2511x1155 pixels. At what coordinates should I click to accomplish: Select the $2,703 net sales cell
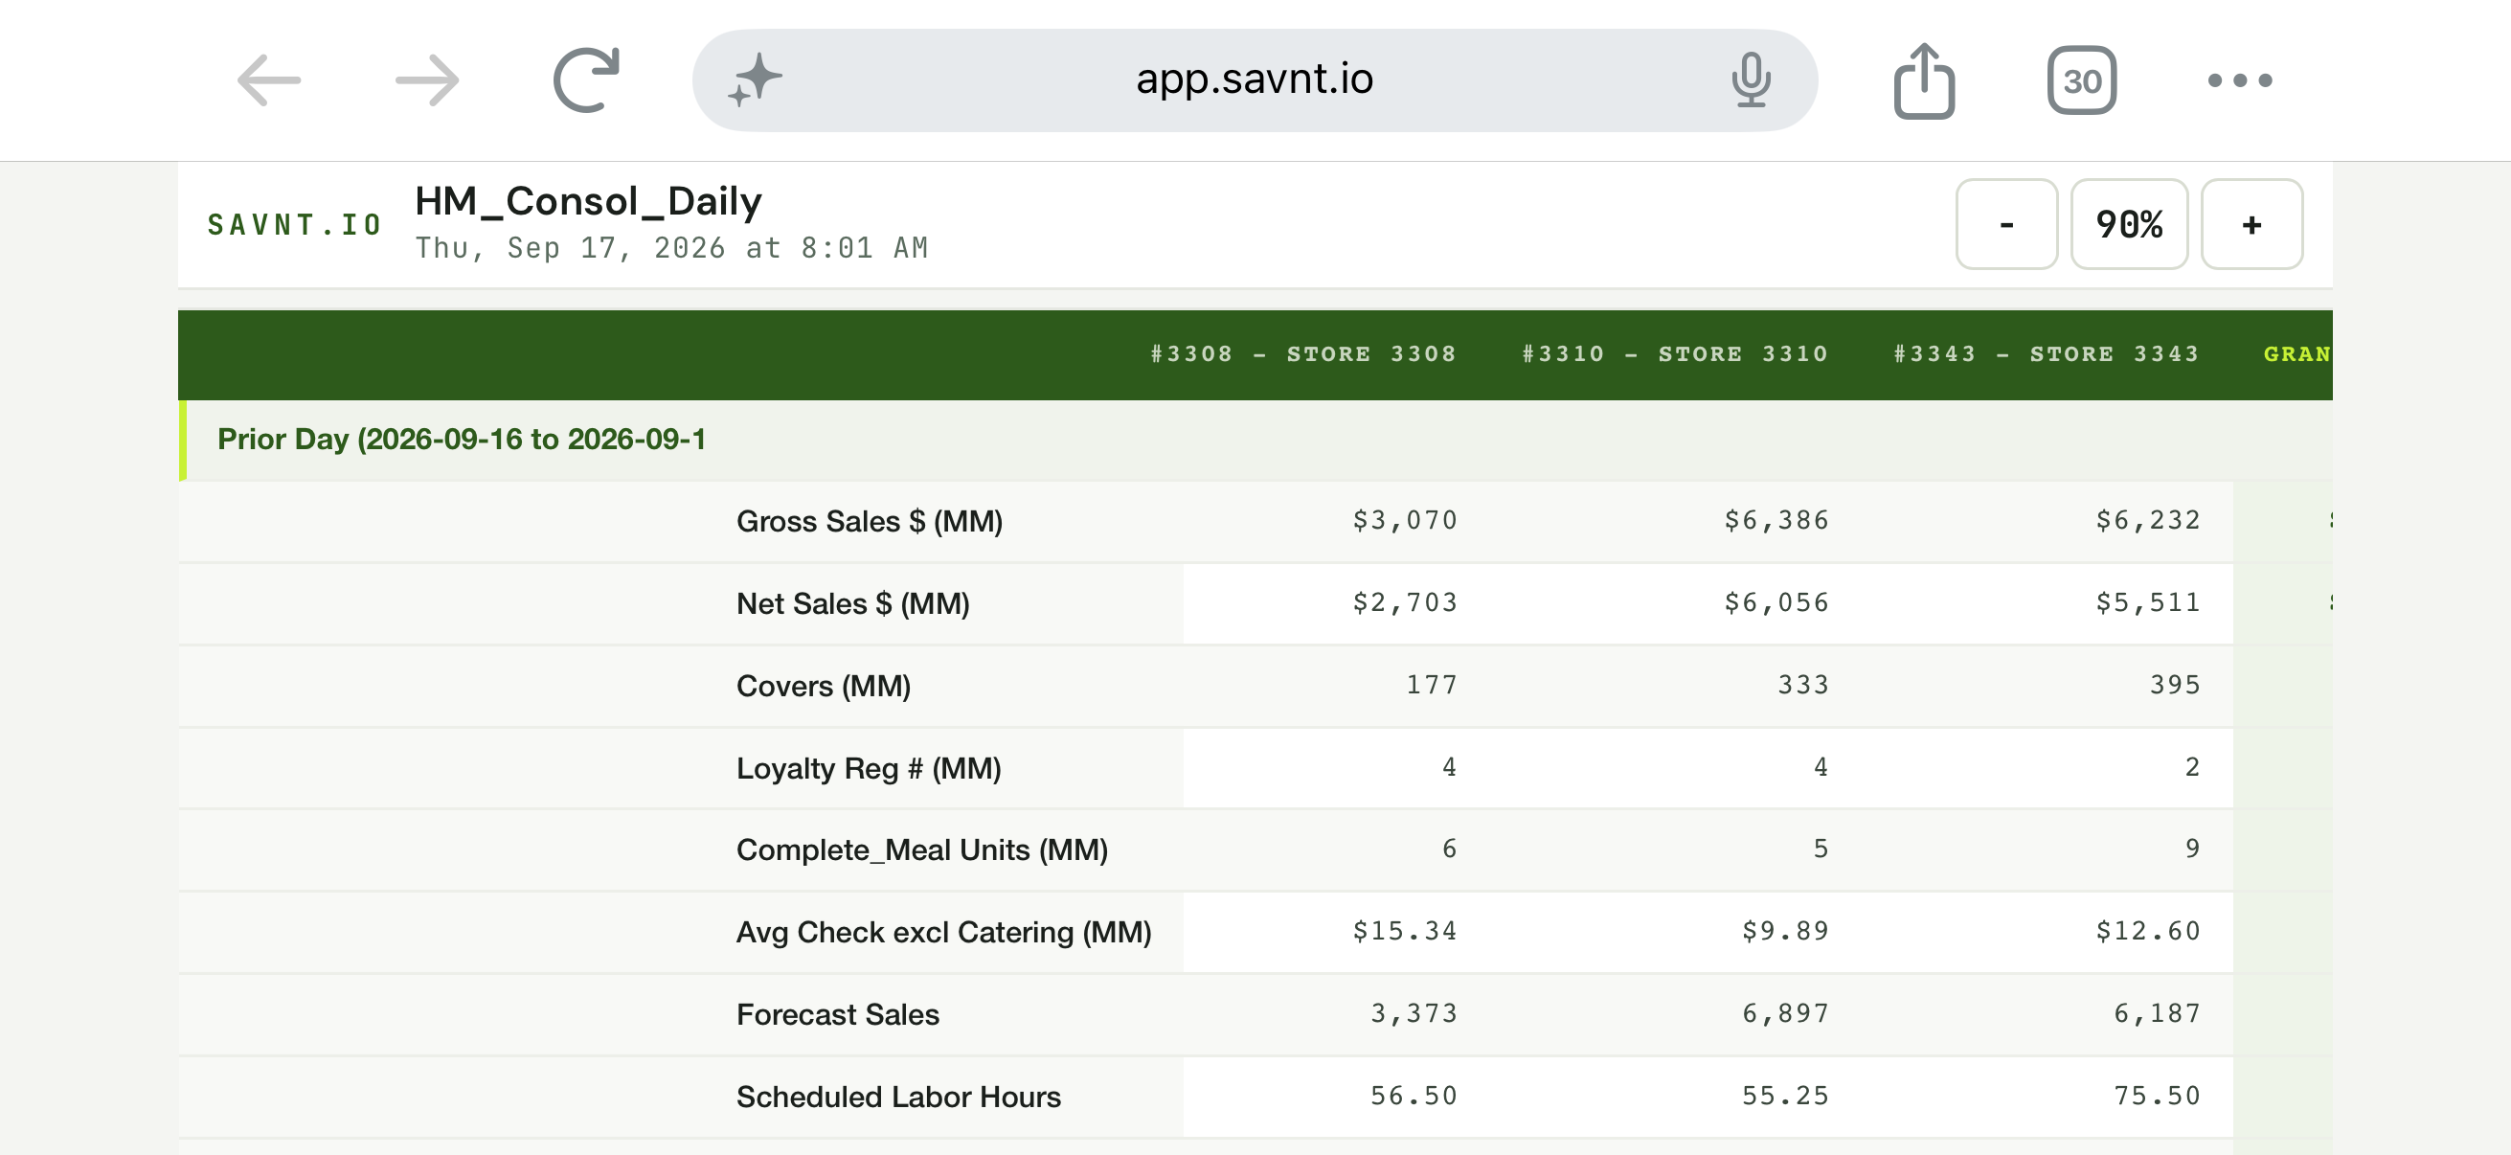tap(1404, 602)
